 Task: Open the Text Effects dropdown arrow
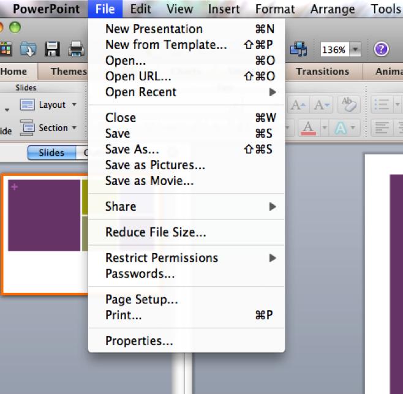[353, 128]
